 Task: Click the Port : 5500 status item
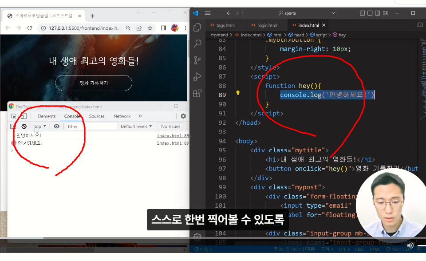[398, 249]
